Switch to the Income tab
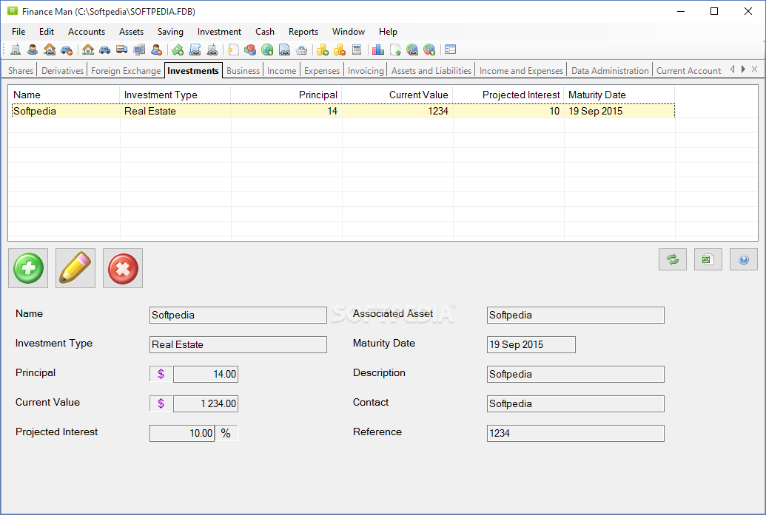 pos(281,71)
